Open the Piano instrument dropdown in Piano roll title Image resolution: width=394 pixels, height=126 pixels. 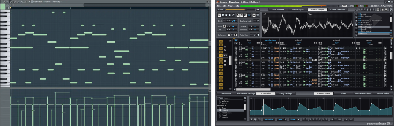tap(51, 2)
